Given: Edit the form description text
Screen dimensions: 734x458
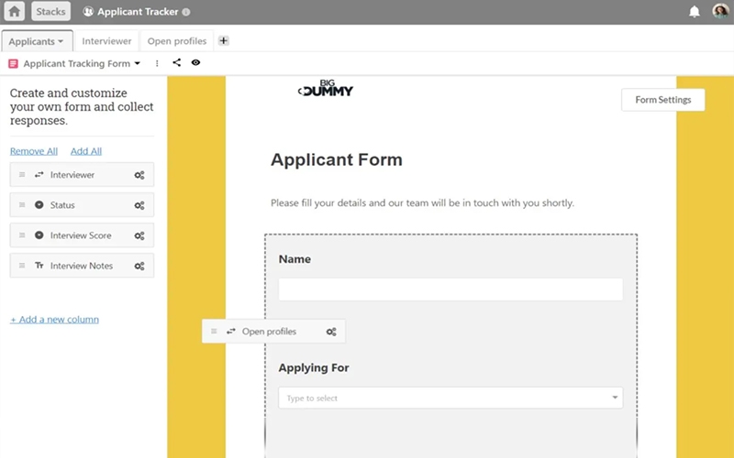Looking at the screenshot, I should point(422,202).
